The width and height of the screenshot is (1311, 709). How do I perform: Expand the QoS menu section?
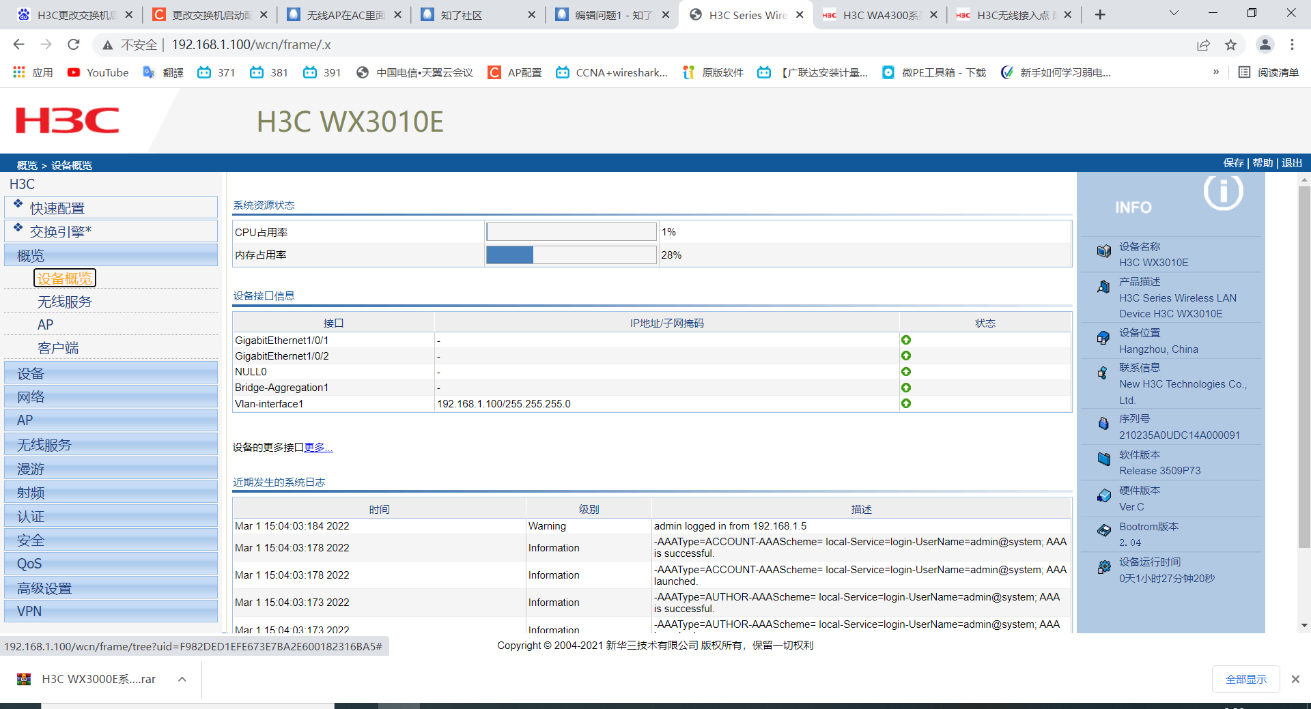[111, 564]
